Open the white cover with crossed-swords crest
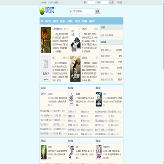The width and height of the screenshot is (164, 164). pos(46,69)
